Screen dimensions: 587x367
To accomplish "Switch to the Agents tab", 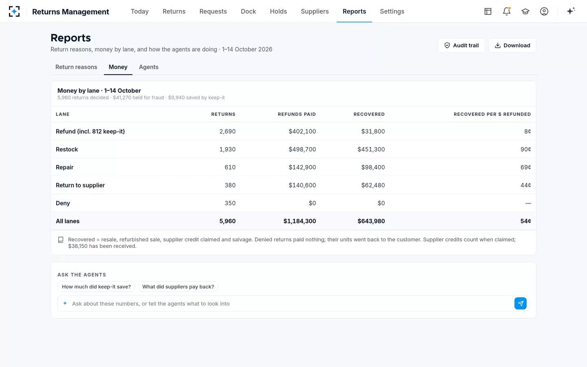I will (x=149, y=67).
